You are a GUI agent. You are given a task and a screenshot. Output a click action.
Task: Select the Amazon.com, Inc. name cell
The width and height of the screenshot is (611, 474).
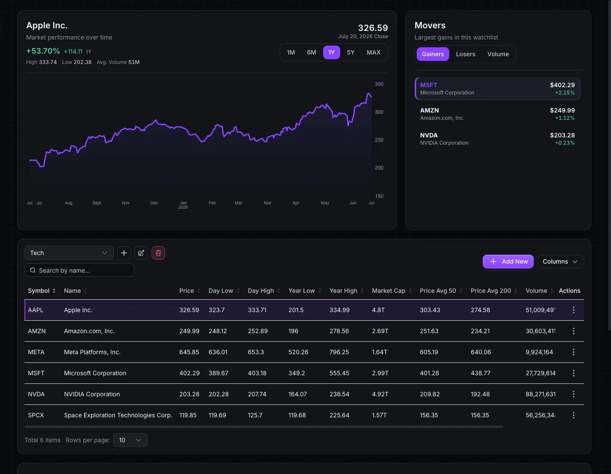[89, 331]
